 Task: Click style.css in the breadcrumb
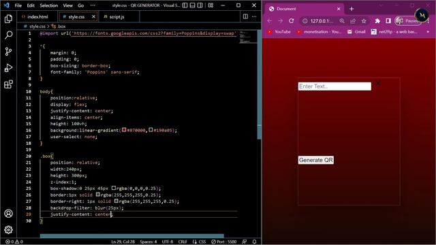(x=37, y=27)
